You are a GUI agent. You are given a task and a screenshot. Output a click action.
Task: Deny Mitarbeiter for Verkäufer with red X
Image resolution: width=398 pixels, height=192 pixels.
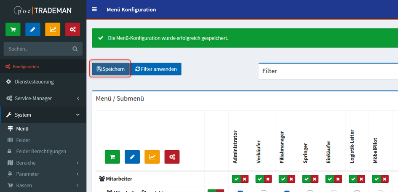[268, 179]
